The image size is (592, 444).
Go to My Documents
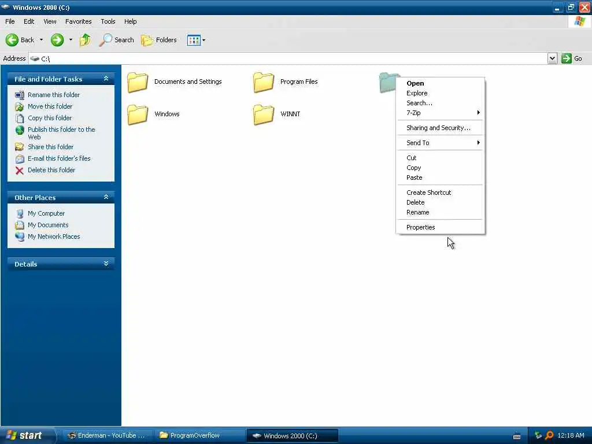click(48, 225)
